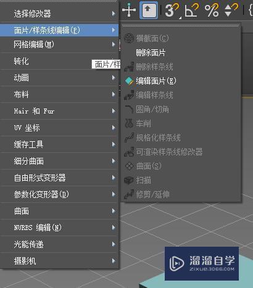Expand arrow next to 动画
This screenshot has height=288, width=253.
[x=114, y=78]
